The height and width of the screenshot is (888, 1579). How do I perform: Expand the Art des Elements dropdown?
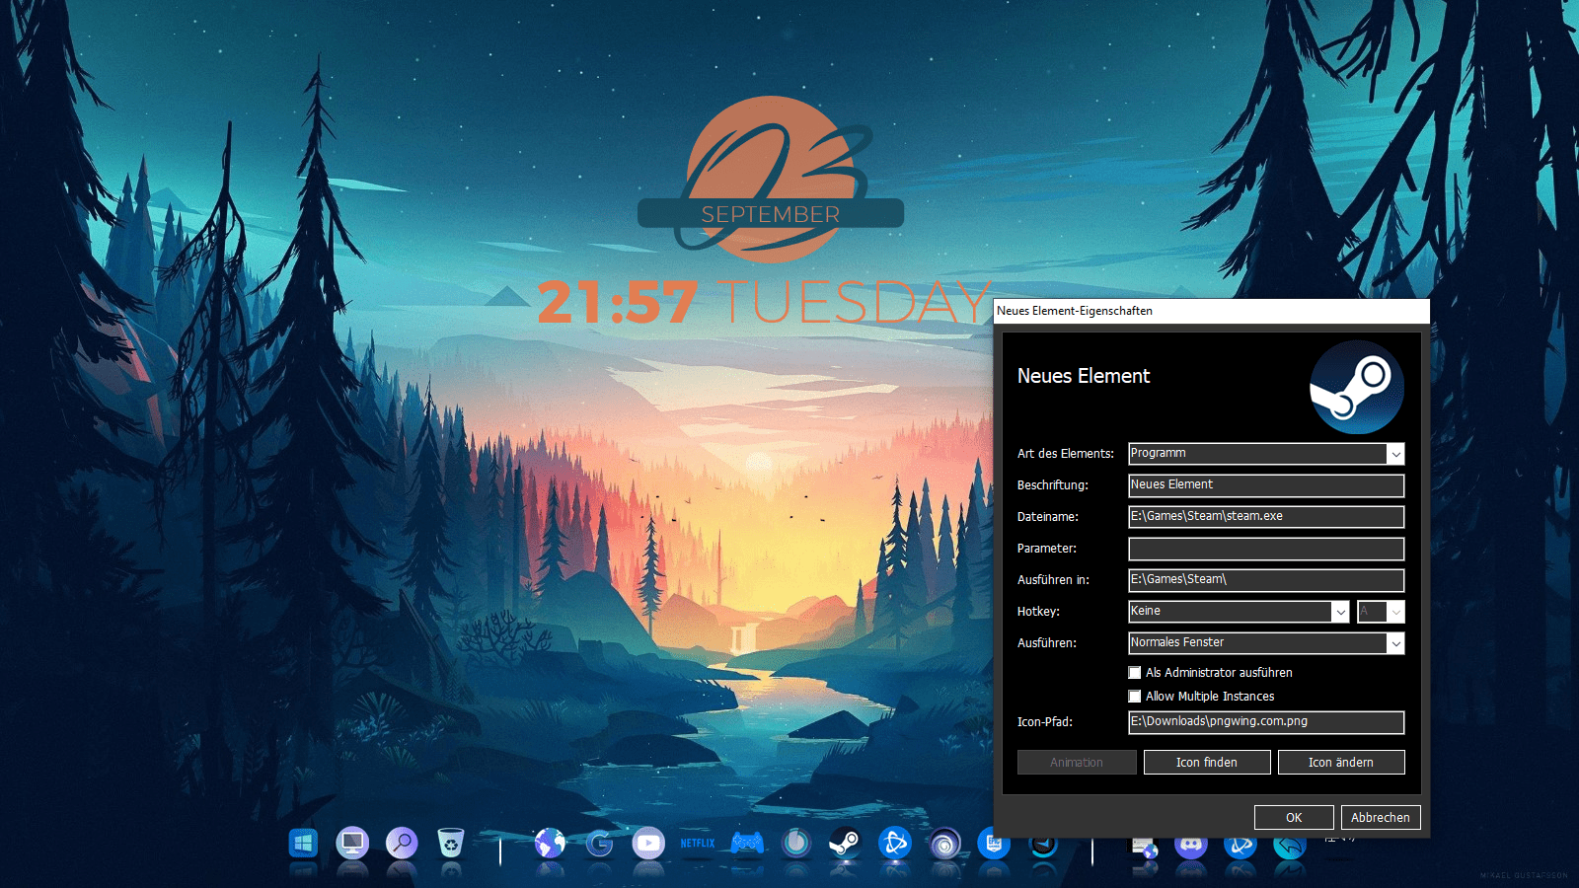pos(1395,454)
